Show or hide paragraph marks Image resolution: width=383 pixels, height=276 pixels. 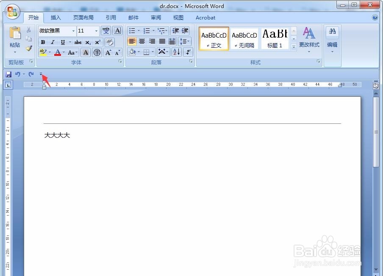188,52
